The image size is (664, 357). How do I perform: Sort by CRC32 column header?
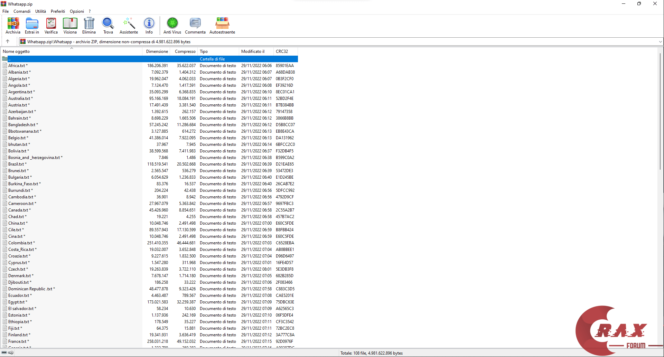pos(286,51)
